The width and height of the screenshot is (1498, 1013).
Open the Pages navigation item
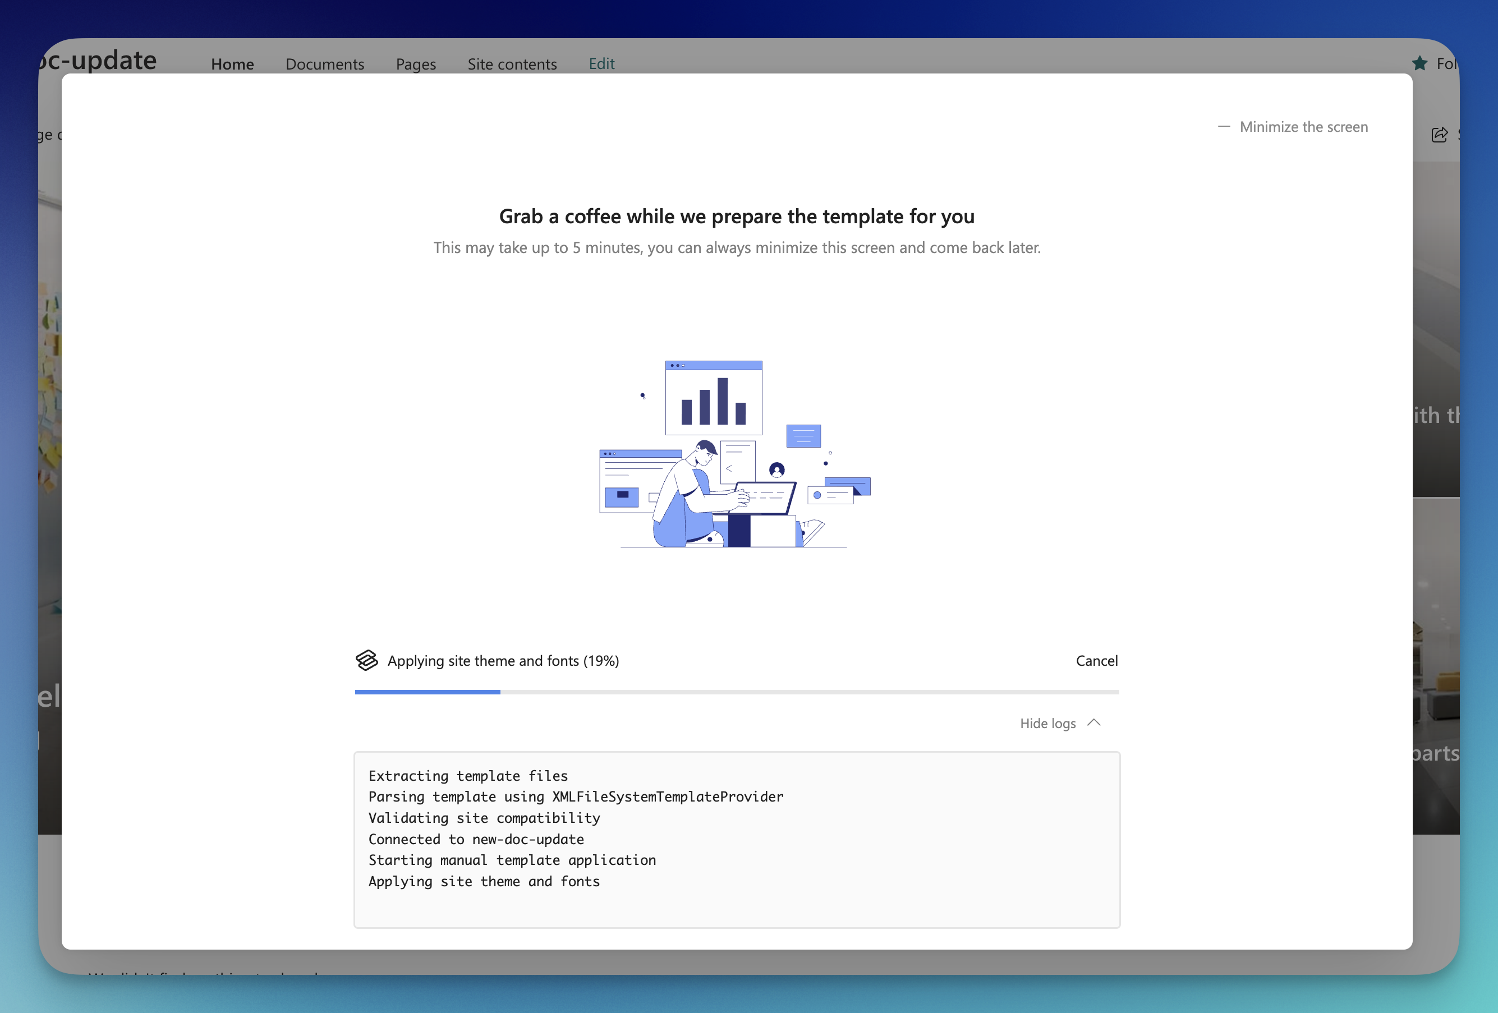tap(416, 64)
